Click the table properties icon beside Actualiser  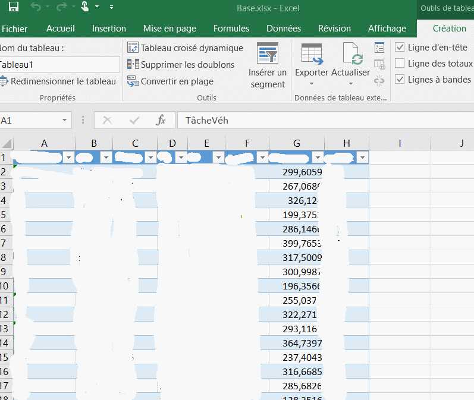coord(379,48)
